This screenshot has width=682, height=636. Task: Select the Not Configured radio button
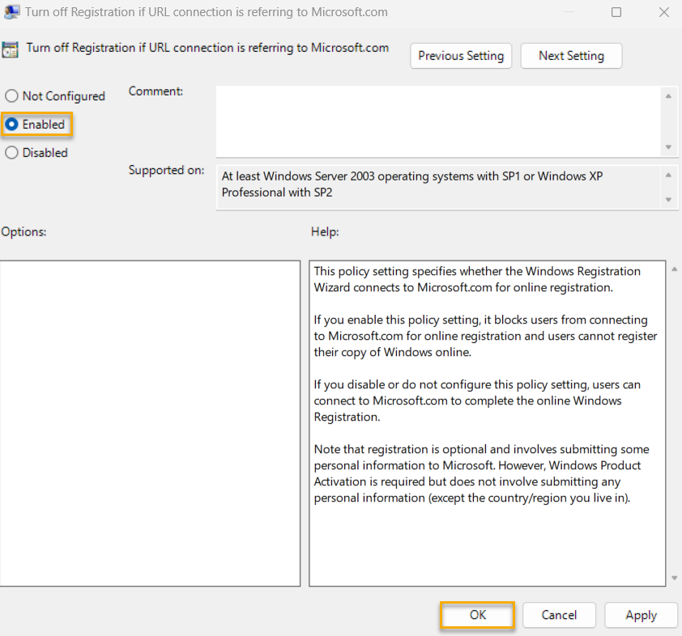[11, 95]
